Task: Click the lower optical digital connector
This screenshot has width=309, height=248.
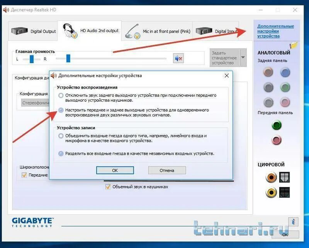Action: click(284, 192)
